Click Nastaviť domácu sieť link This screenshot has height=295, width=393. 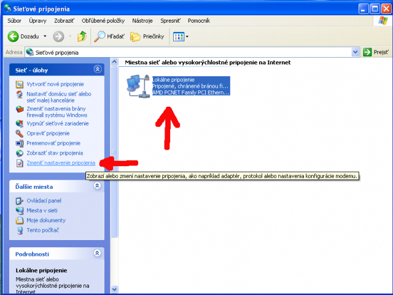click(59, 97)
